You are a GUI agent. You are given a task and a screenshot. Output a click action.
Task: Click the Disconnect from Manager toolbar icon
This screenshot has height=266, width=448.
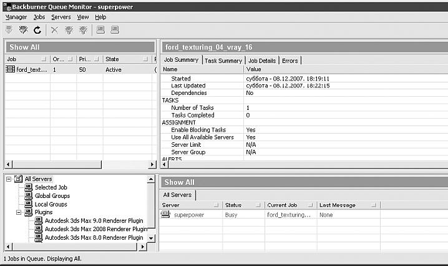(x=24, y=29)
